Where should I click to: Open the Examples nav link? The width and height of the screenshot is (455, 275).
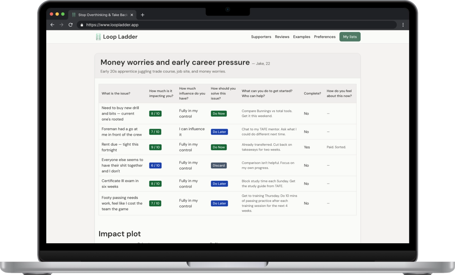tap(301, 37)
